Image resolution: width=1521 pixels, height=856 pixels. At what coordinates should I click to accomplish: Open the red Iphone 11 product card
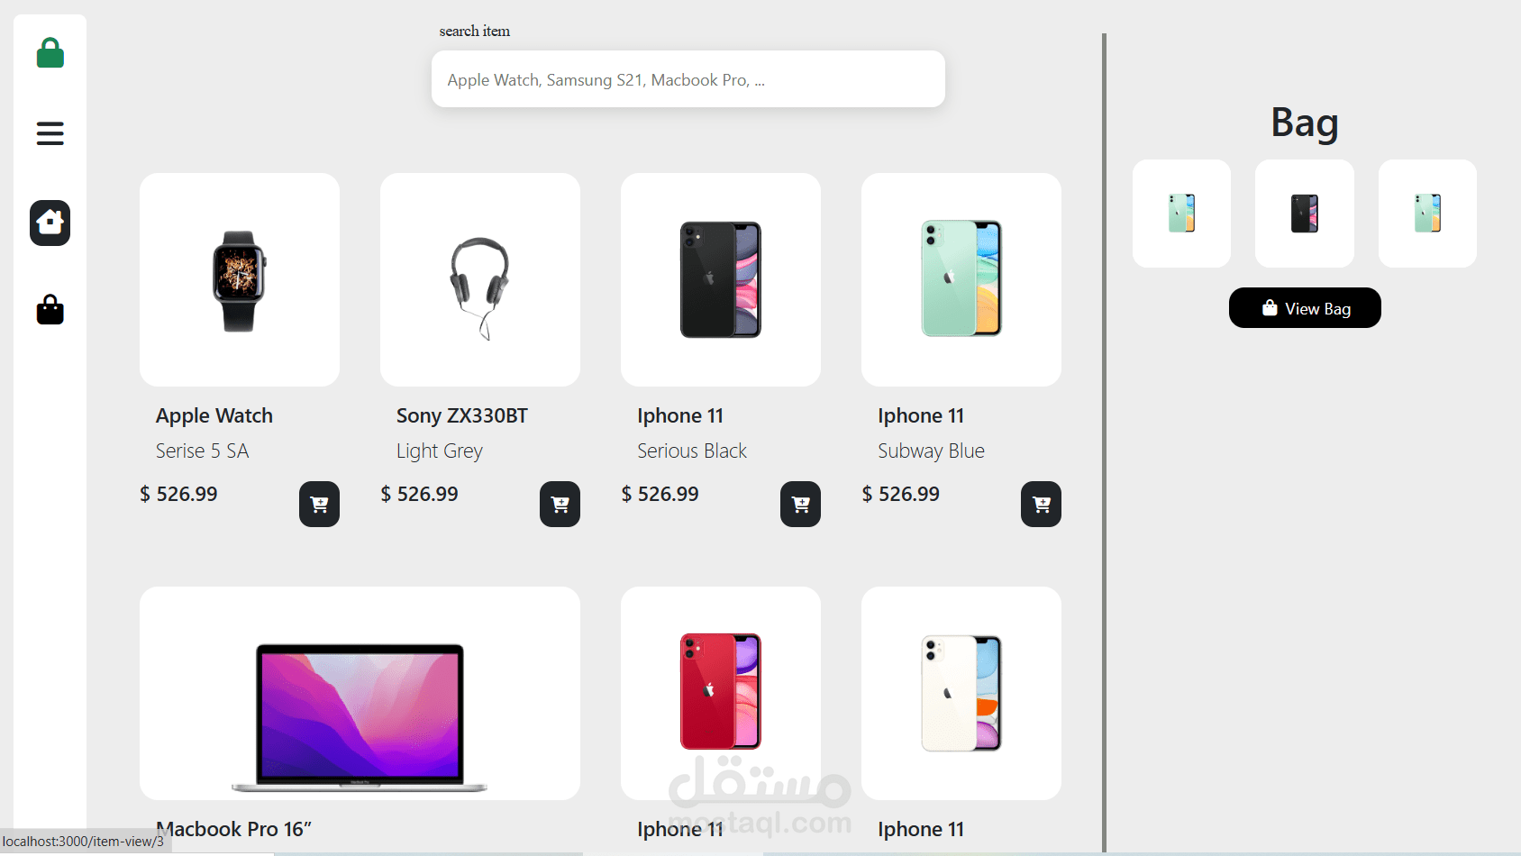pyautogui.click(x=721, y=694)
